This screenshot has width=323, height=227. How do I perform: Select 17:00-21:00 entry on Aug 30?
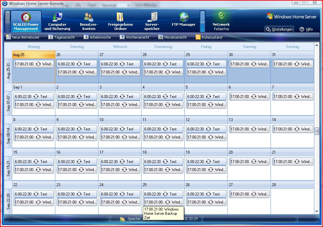coord(249,64)
